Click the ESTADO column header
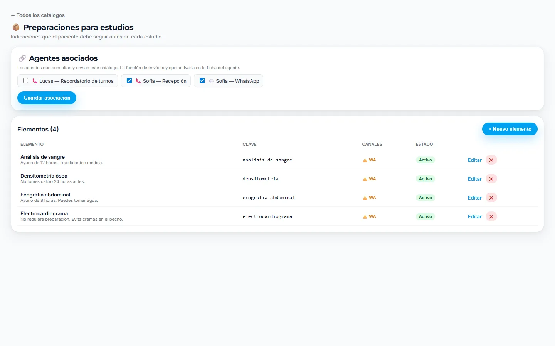This screenshot has height=346, width=555. click(424, 144)
